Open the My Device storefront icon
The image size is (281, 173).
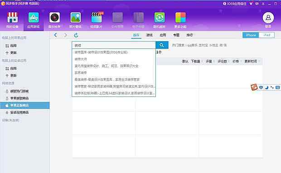[12, 18]
